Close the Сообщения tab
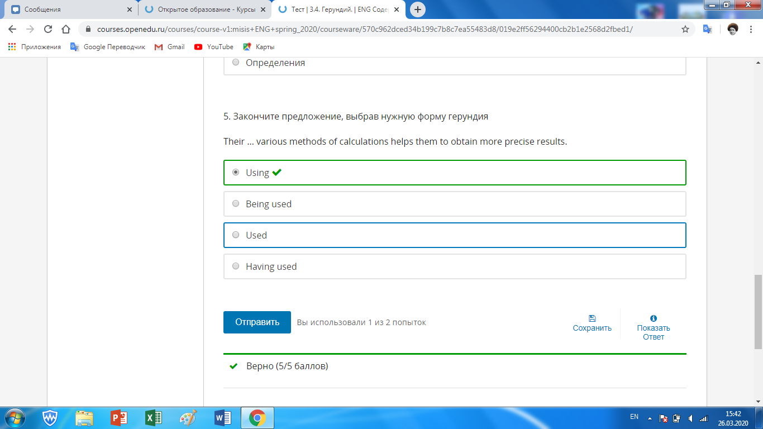Viewport: 763px width, 429px height. pos(130,9)
